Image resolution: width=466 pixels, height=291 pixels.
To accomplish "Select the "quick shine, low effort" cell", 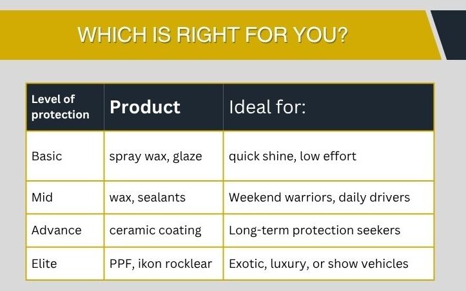I will [292, 156].
